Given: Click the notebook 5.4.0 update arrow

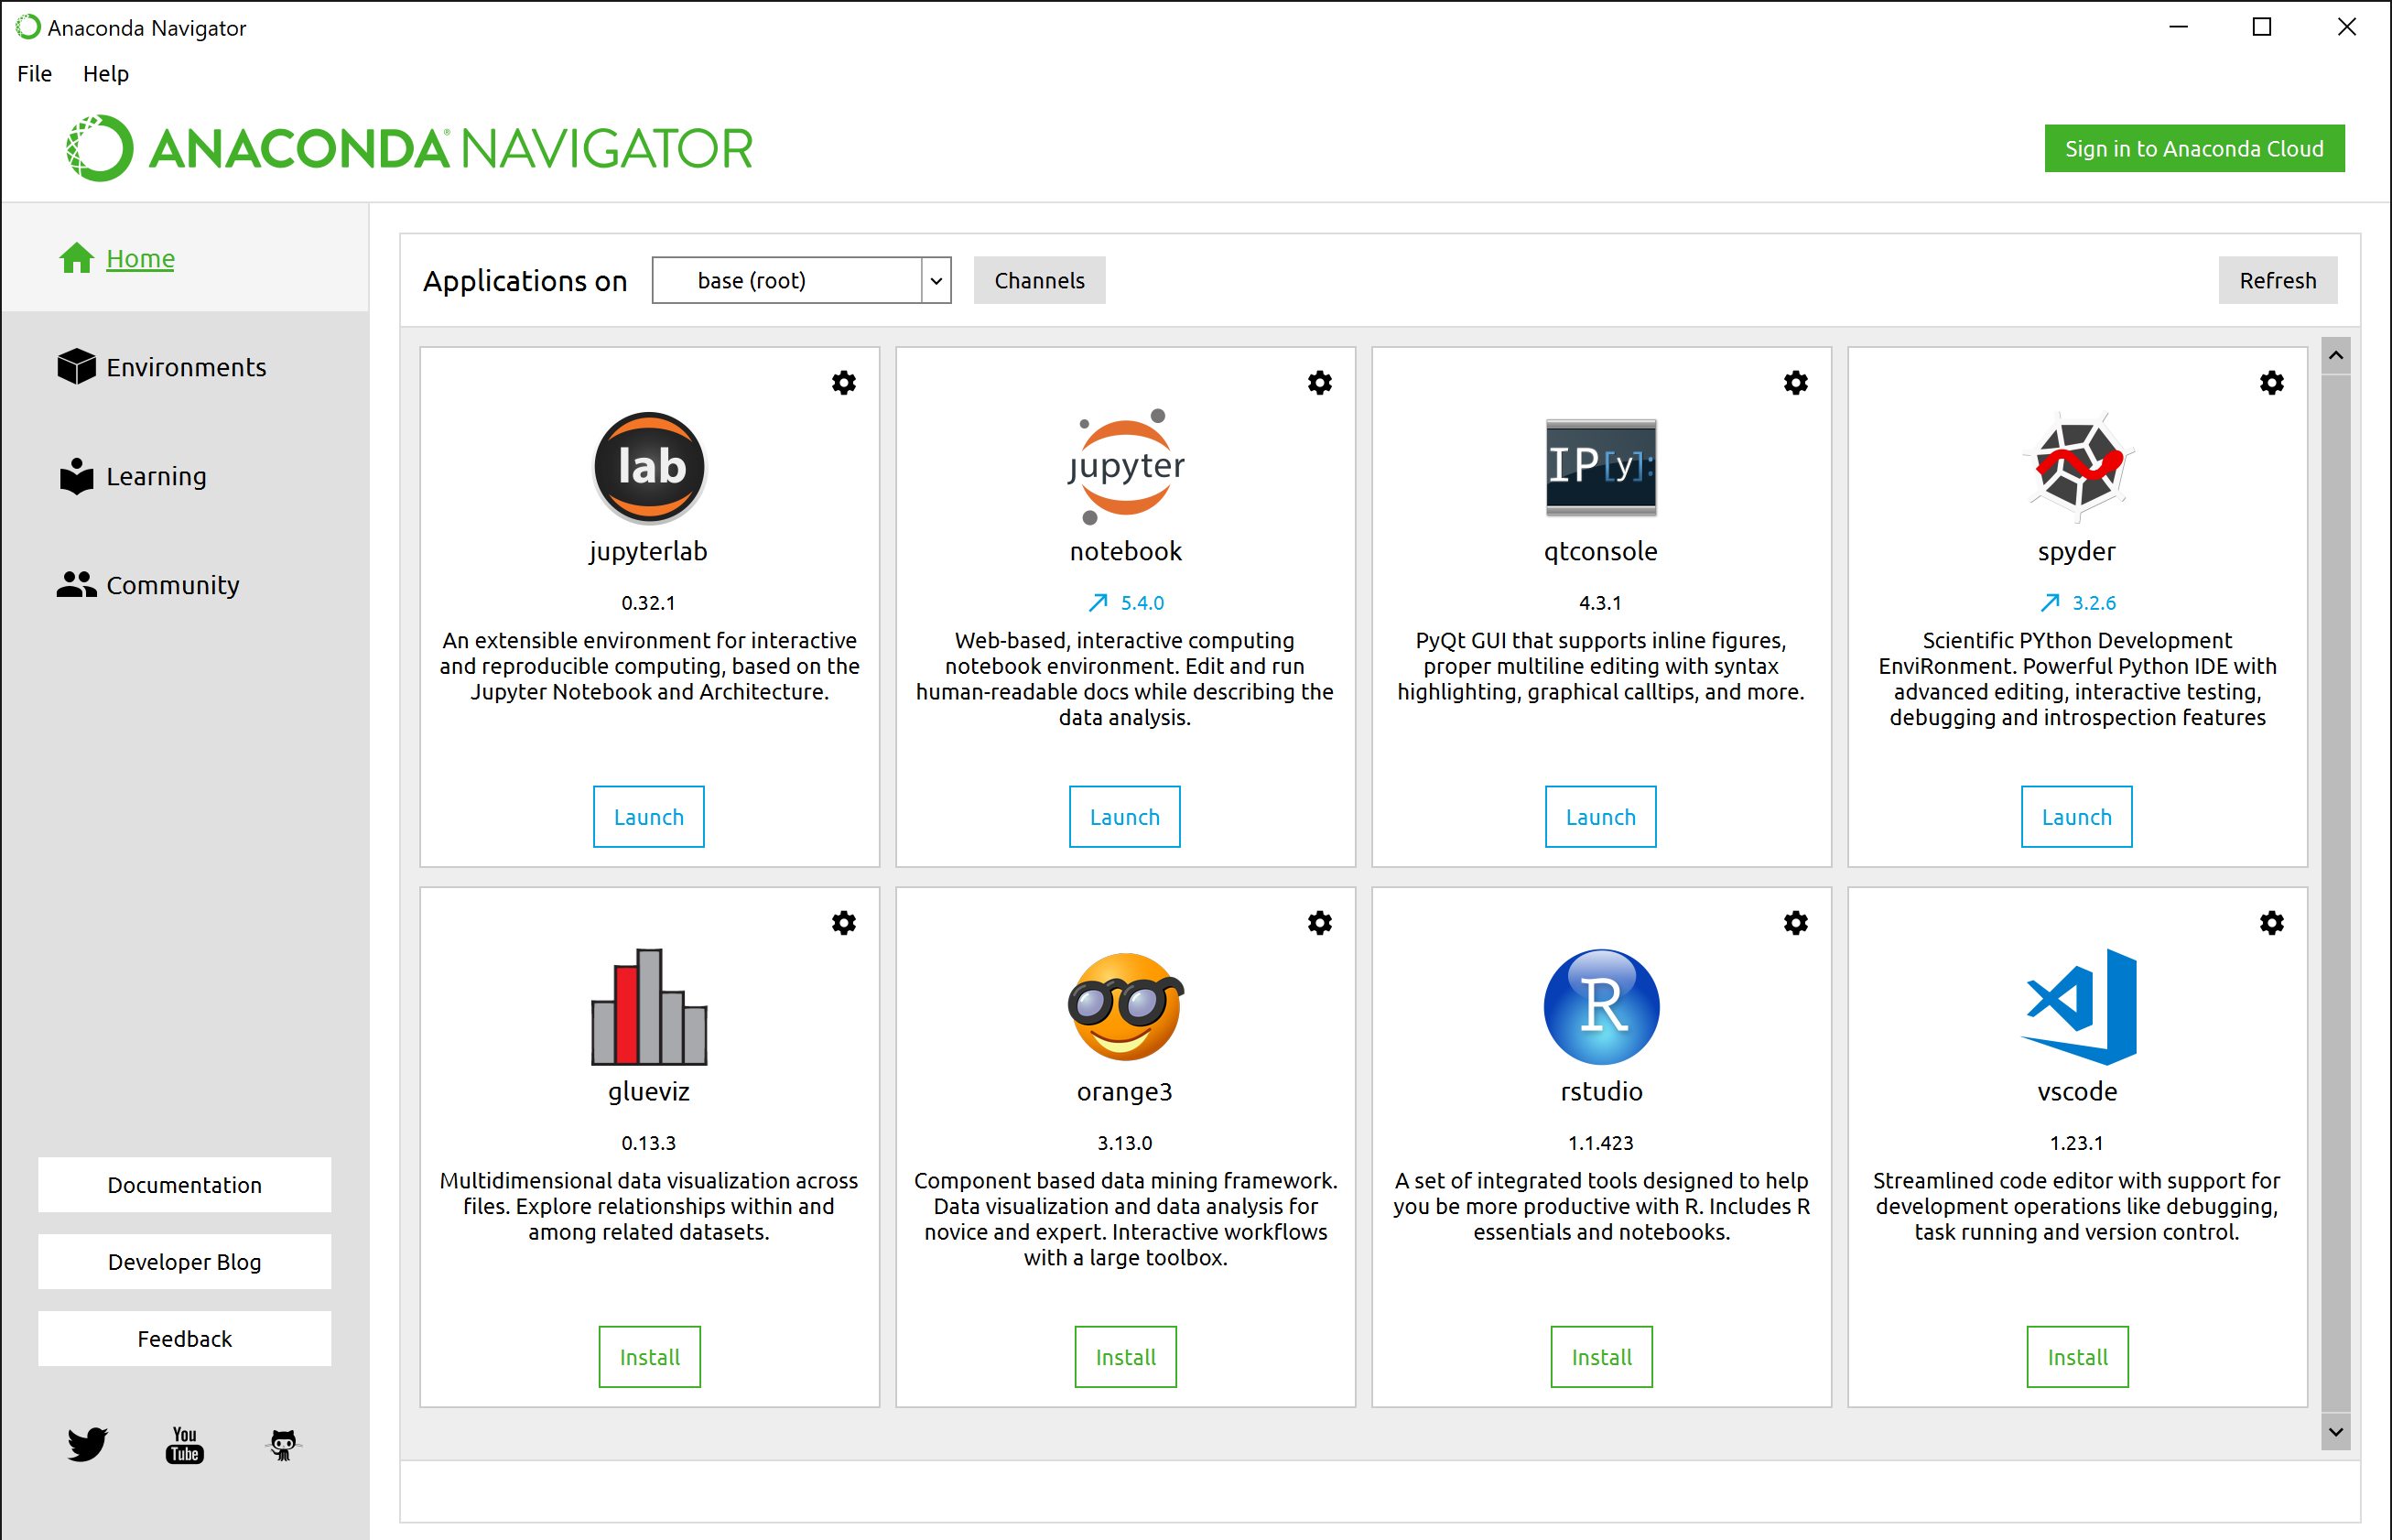Looking at the screenshot, I should (x=1098, y=603).
